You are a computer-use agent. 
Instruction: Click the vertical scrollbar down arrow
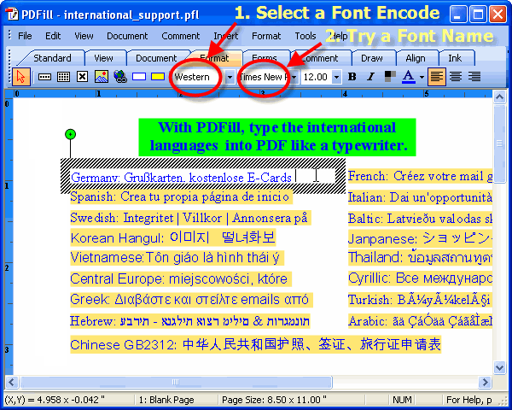click(x=499, y=368)
